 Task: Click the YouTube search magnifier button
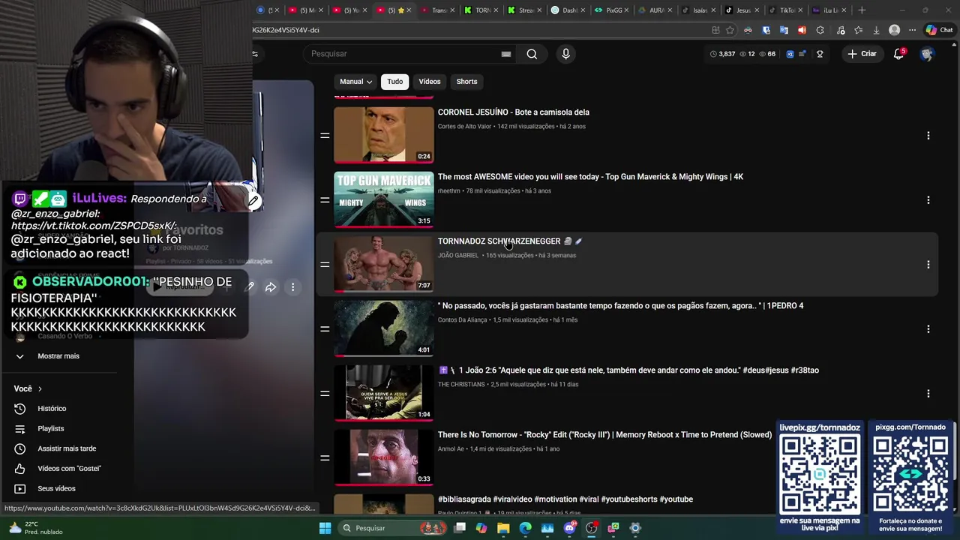coord(532,54)
